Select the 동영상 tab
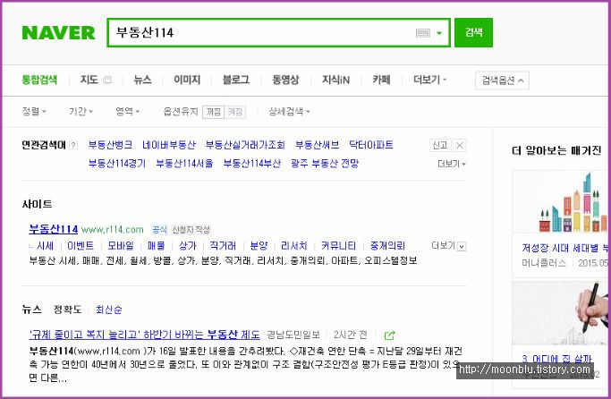The height and width of the screenshot is (399, 611). point(285,80)
